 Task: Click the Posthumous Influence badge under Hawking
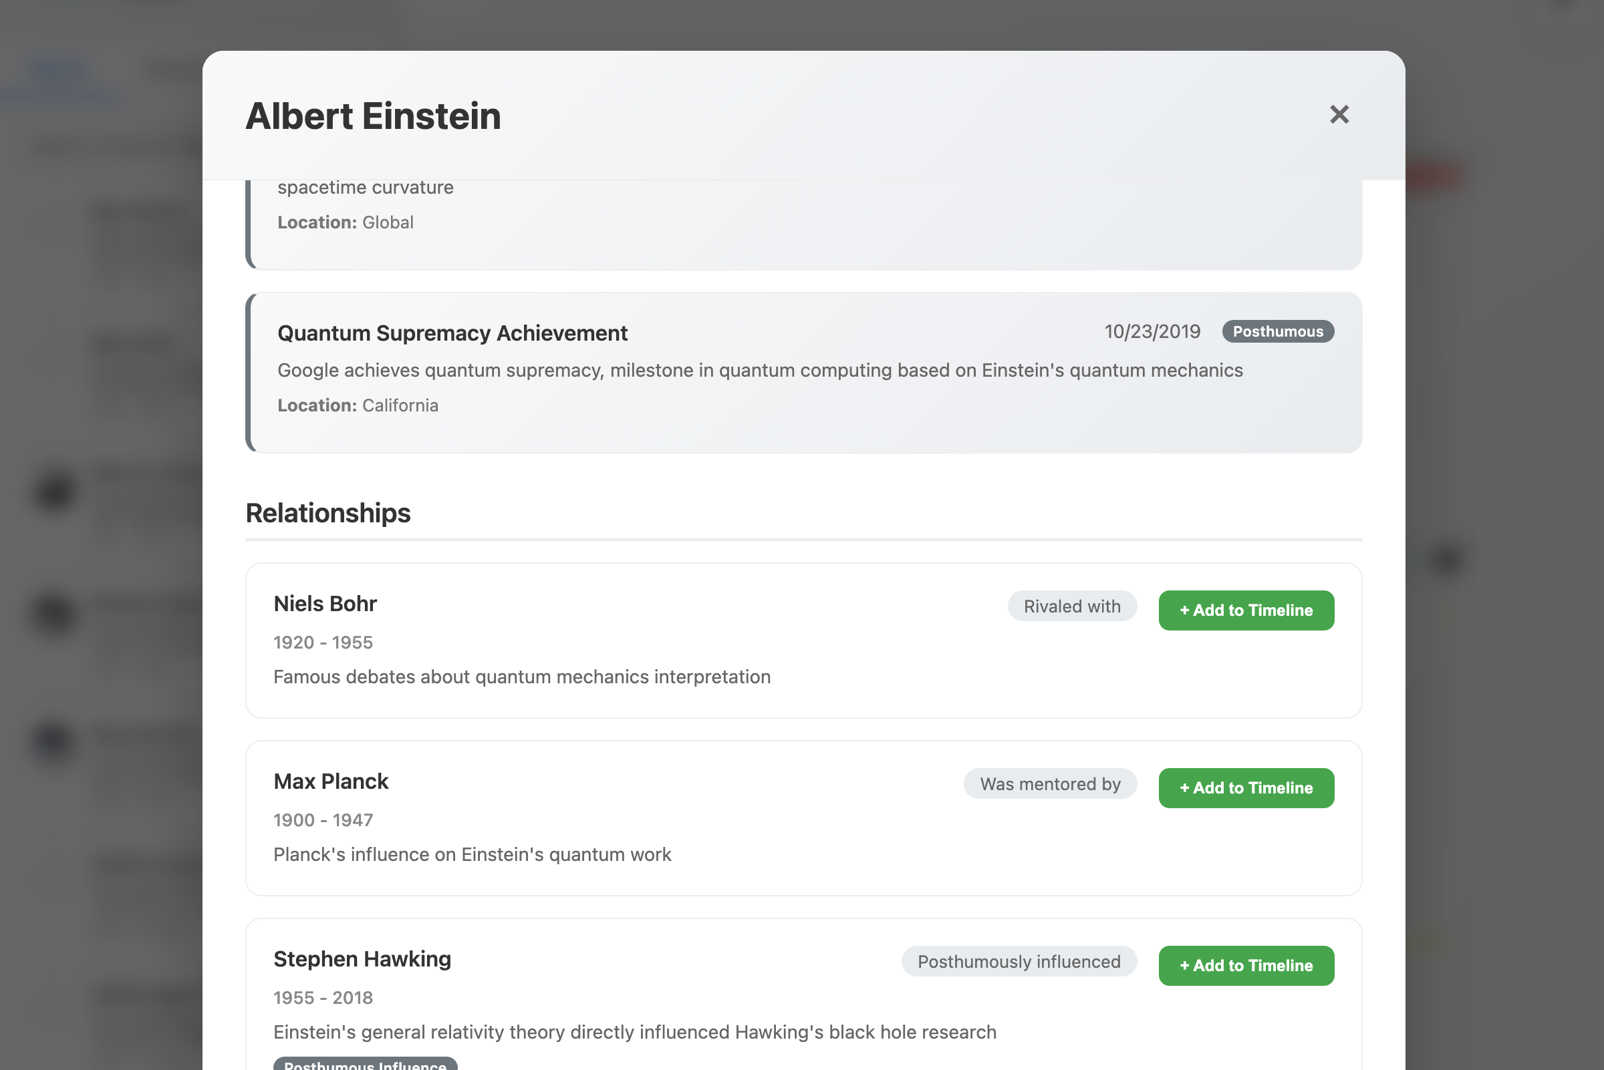click(x=365, y=1065)
